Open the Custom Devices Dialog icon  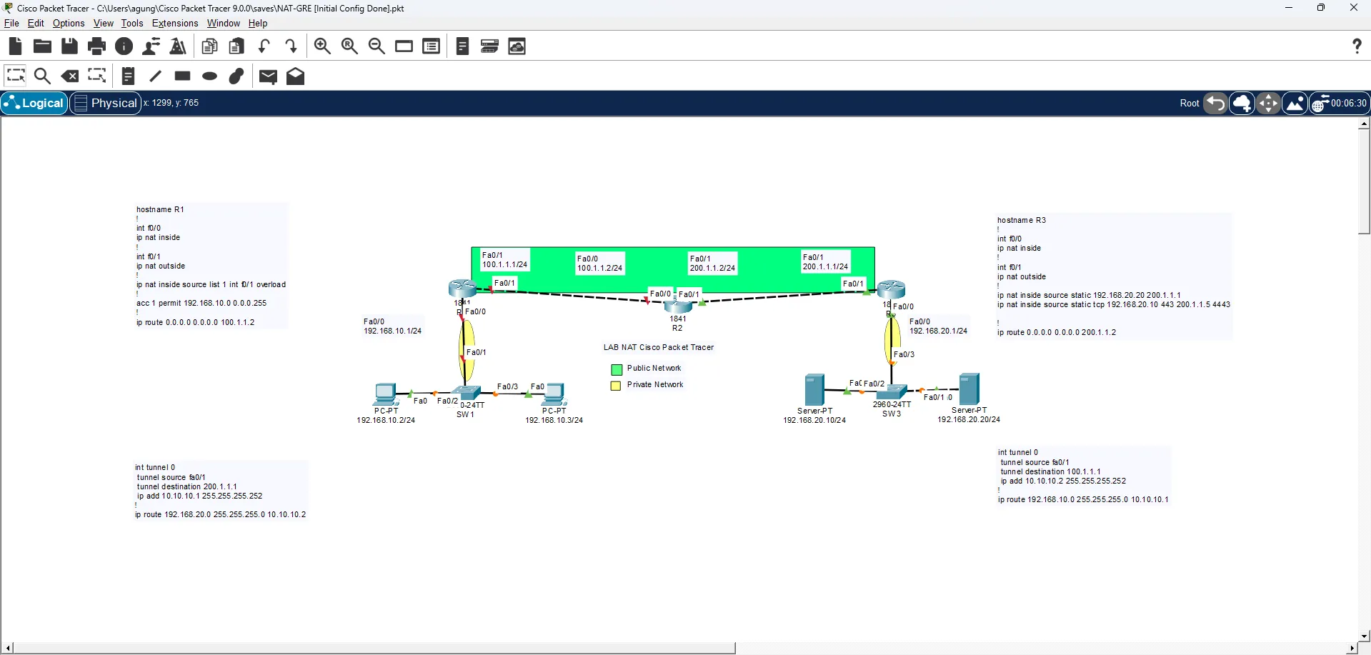431,46
